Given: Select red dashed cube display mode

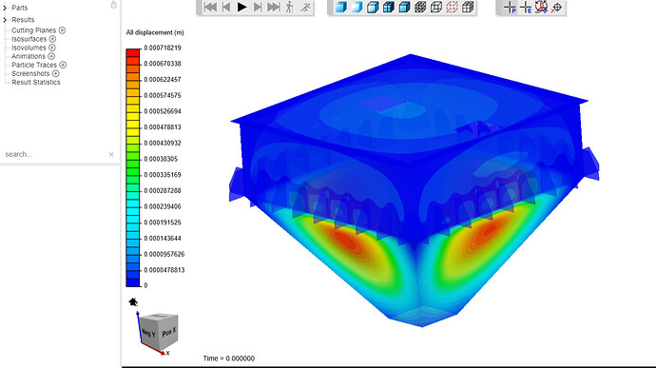Looking at the screenshot, I should (x=452, y=7).
